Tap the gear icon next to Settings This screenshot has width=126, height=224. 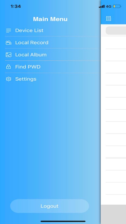click(x=8, y=79)
